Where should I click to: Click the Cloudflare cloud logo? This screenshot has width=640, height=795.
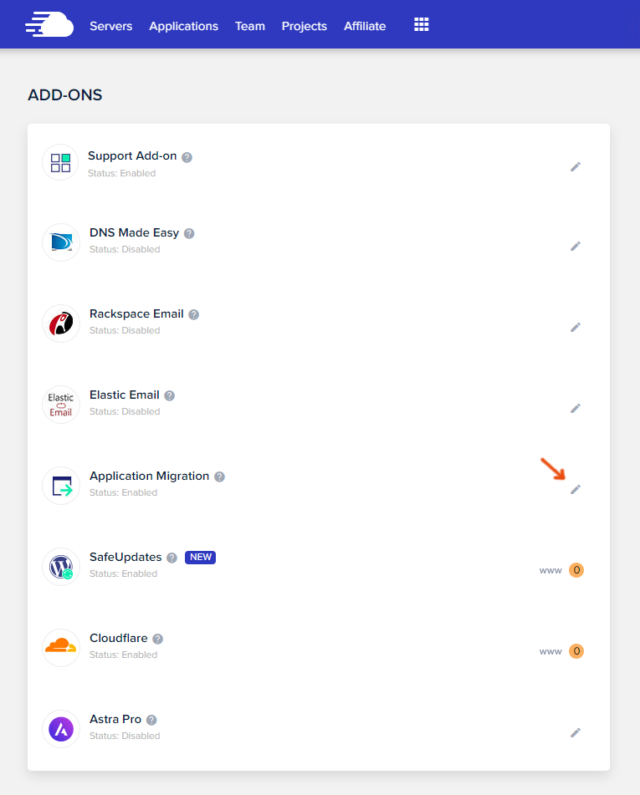click(x=61, y=648)
